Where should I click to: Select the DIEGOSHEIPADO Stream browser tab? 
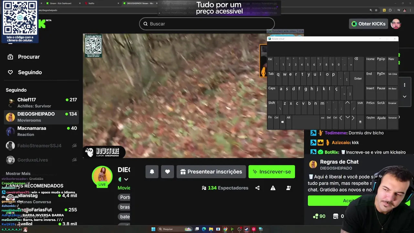(x=140, y=3)
